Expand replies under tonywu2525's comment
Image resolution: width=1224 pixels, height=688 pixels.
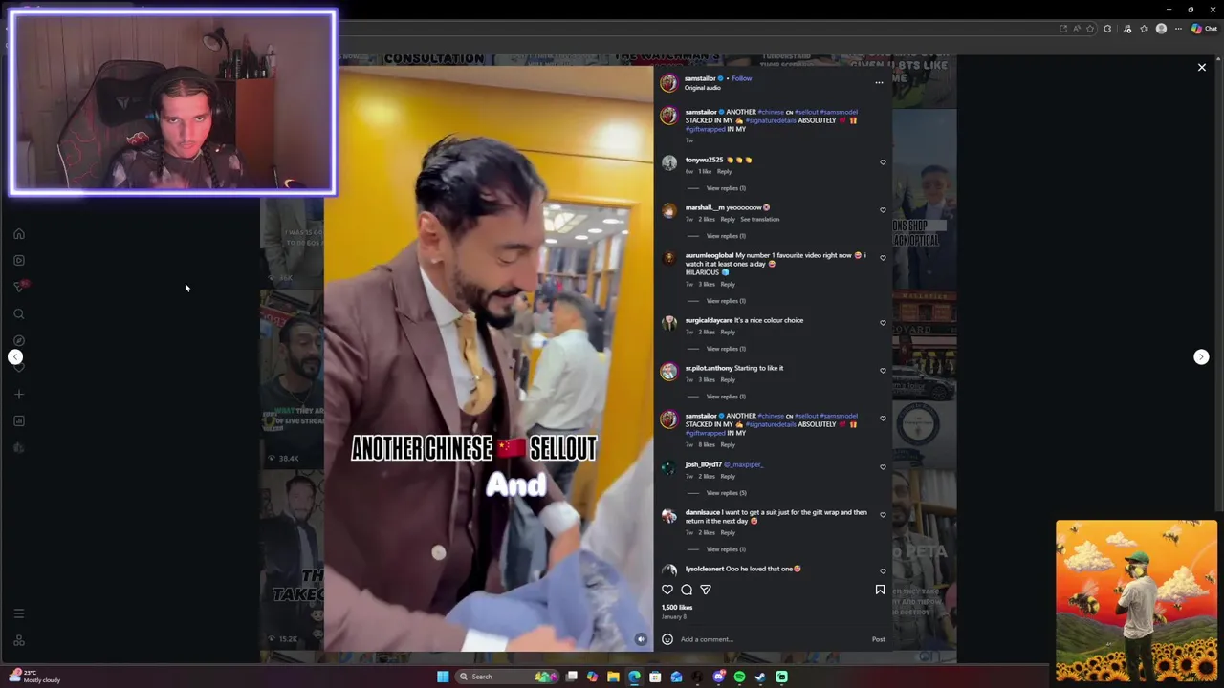[x=726, y=188]
